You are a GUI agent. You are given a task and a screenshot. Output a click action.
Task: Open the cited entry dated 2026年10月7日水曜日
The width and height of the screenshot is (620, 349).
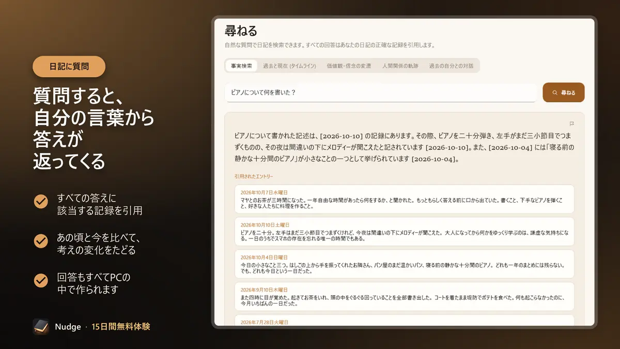(404, 199)
